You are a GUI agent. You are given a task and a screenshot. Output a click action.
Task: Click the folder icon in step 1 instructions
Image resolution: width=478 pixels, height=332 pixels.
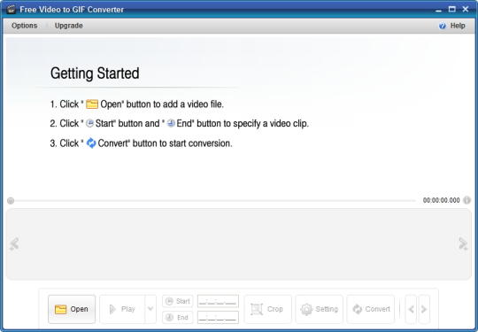[x=92, y=104]
